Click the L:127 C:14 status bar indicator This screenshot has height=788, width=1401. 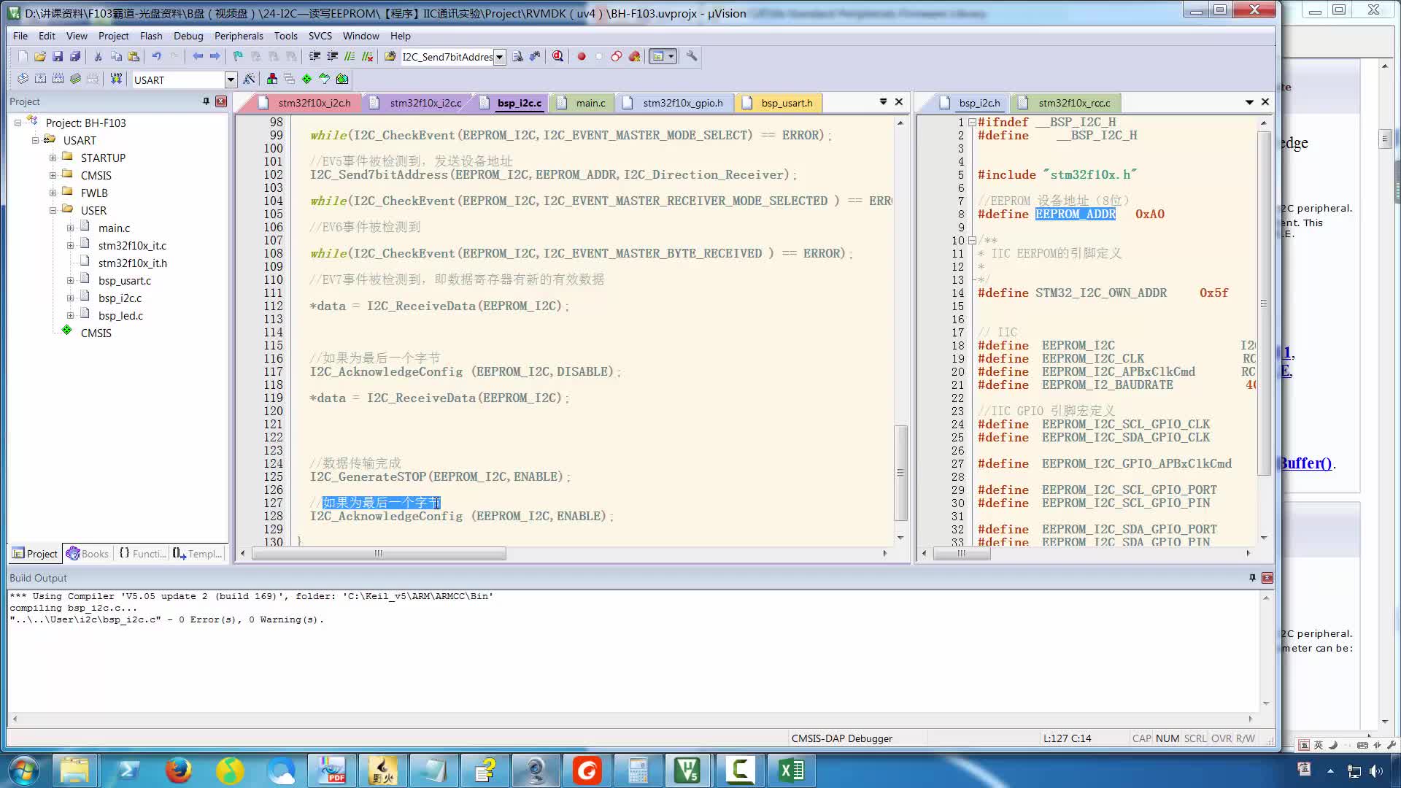pos(1067,738)
